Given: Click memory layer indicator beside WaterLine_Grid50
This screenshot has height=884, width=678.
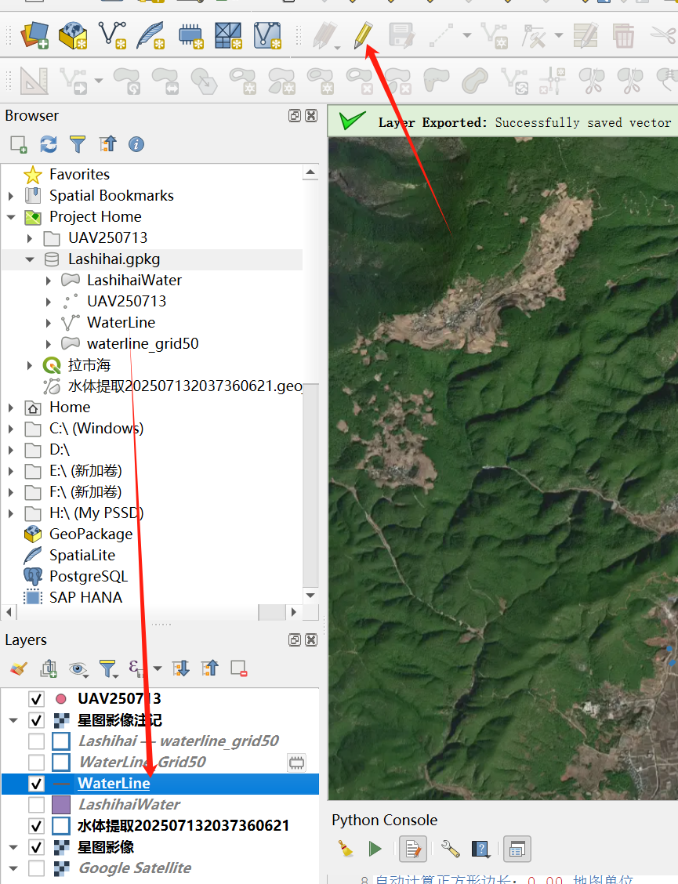Looking at the screenshot, I should point(297,763).
